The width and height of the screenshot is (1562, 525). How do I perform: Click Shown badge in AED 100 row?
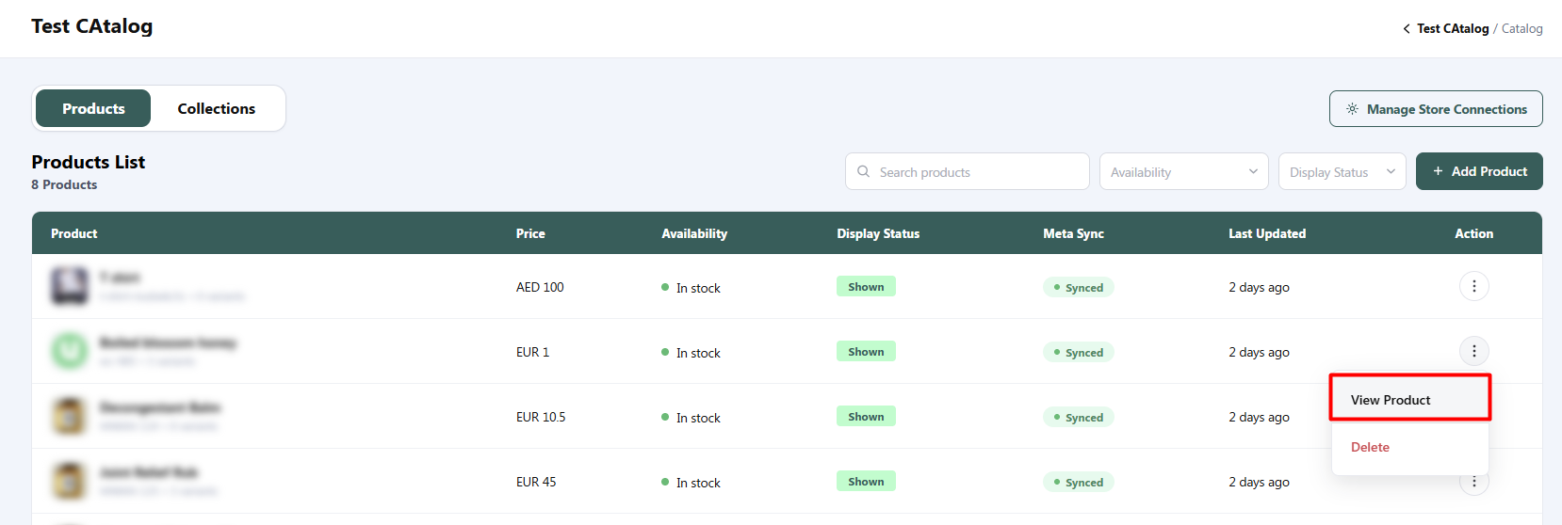pyautogui.click(x=866, y=286)
